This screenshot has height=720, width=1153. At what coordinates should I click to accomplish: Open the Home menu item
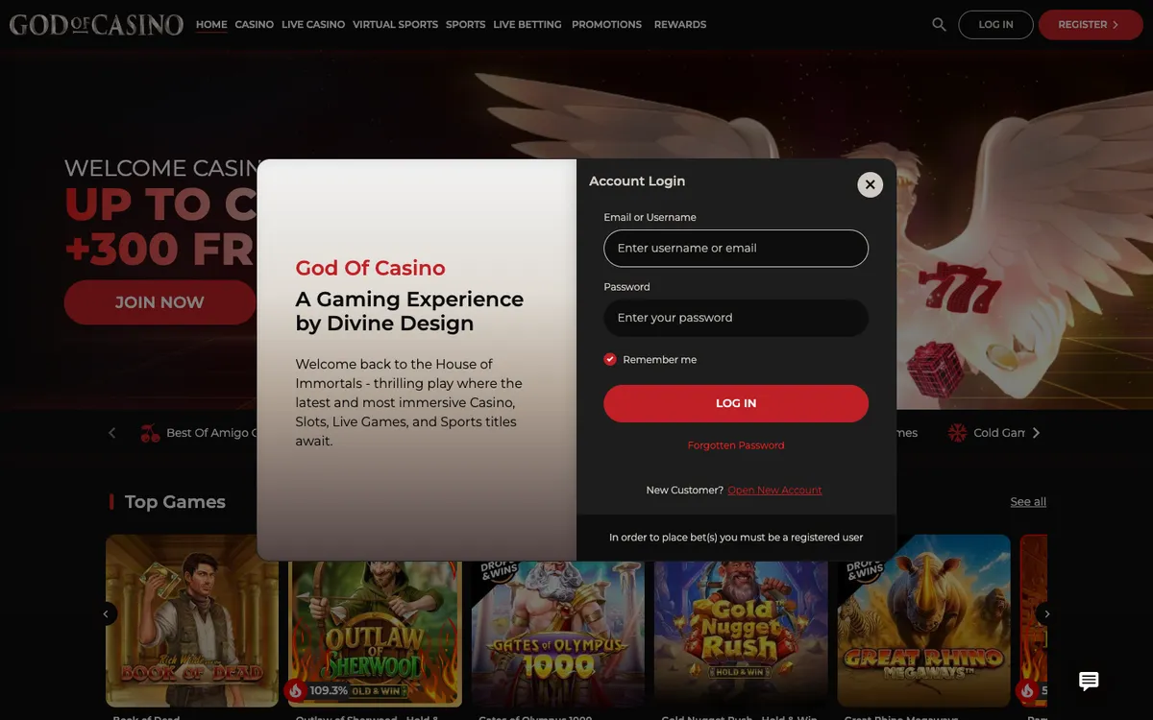point(211,24)
